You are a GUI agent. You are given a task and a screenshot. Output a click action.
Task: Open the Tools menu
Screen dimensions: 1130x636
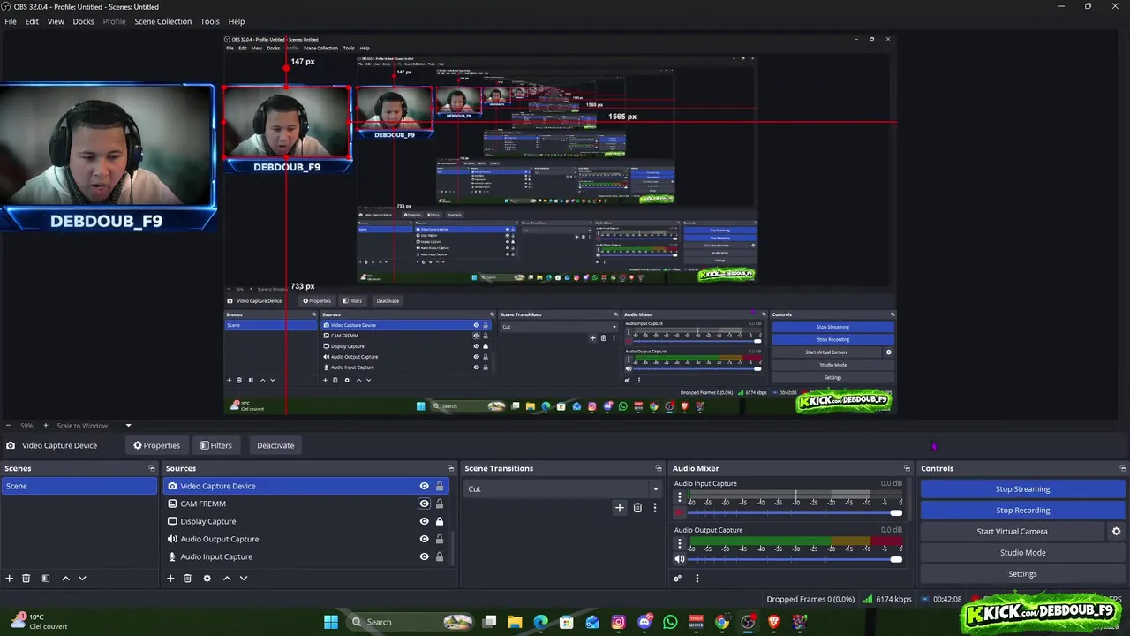tap(210, 21)
